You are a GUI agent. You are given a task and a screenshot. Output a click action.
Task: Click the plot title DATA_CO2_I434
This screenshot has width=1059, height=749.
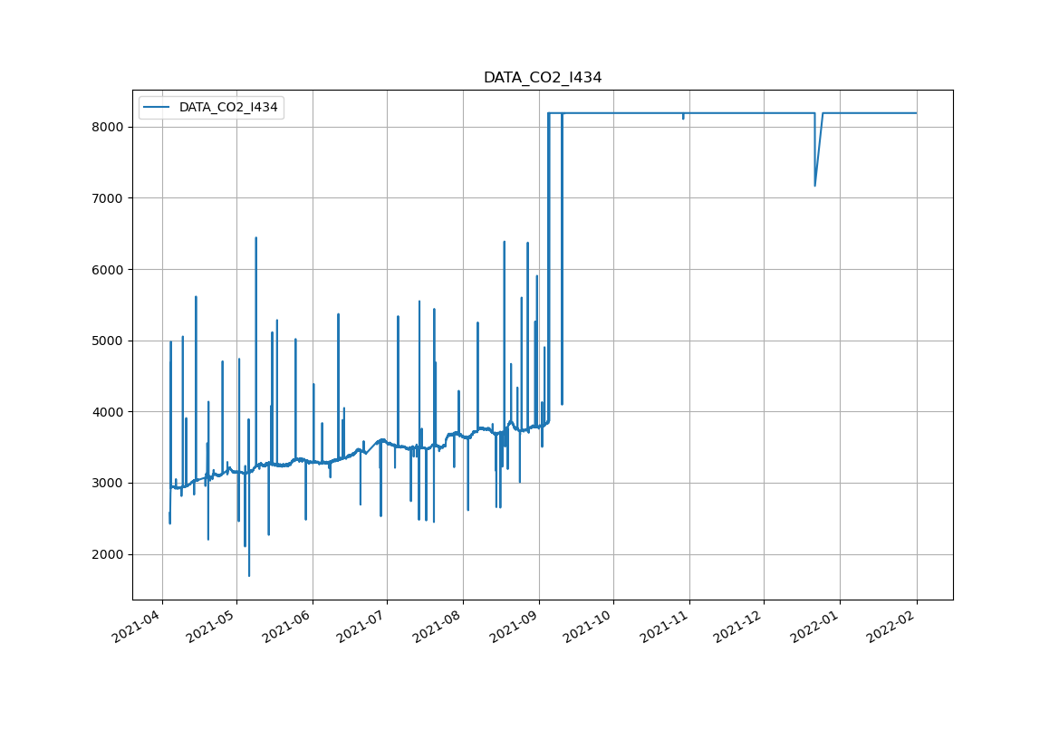[542, 78]
